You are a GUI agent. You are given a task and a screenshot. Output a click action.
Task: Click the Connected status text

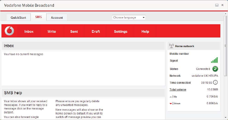[x=203, y=69]
